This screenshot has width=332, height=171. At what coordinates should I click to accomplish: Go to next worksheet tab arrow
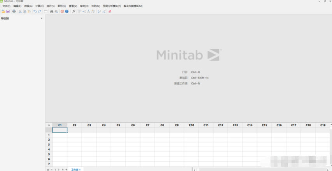pos(59,169)
